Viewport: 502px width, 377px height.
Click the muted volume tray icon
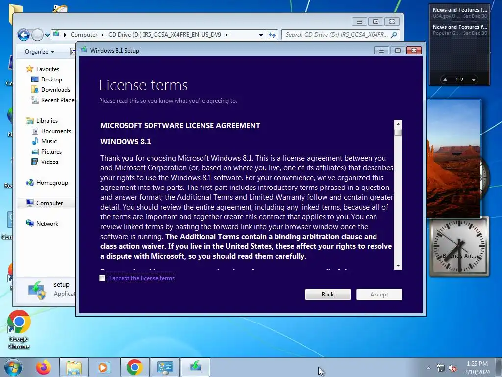tap(452, 368)
